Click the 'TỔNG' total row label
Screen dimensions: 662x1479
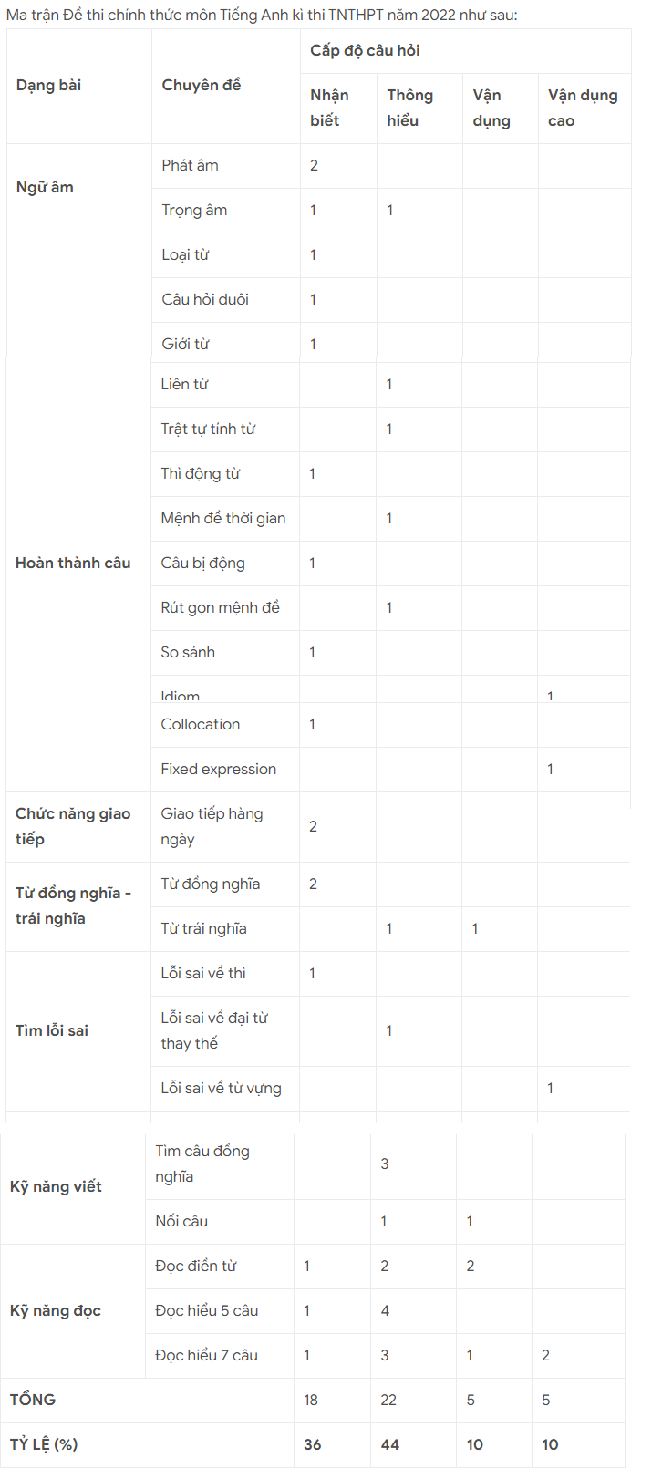[x=33, y=1401]
